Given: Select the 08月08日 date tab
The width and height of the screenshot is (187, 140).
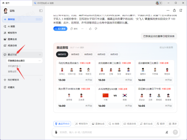Looking at the screenshot, I should (75, 54).
